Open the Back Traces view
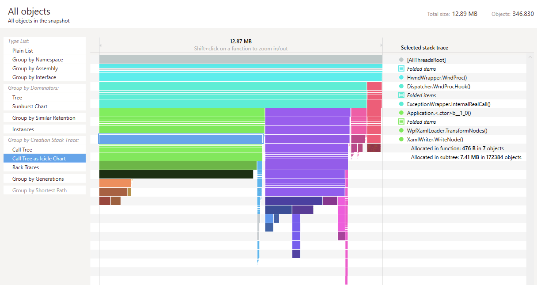 (26, 167)
